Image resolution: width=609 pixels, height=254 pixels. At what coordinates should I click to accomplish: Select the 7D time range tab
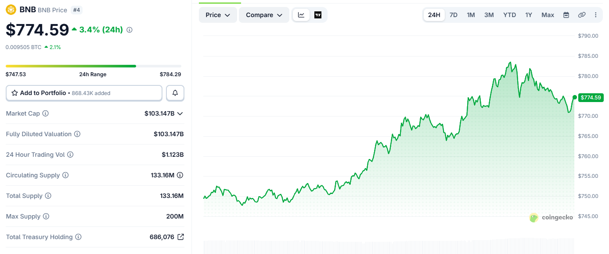(x=454, y=15)
